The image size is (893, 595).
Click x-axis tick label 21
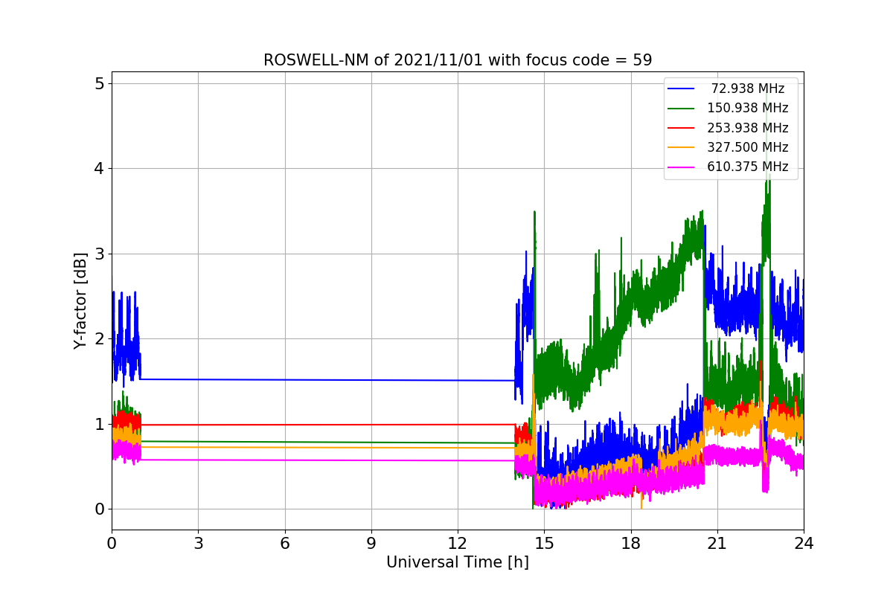tap(717, 543)
